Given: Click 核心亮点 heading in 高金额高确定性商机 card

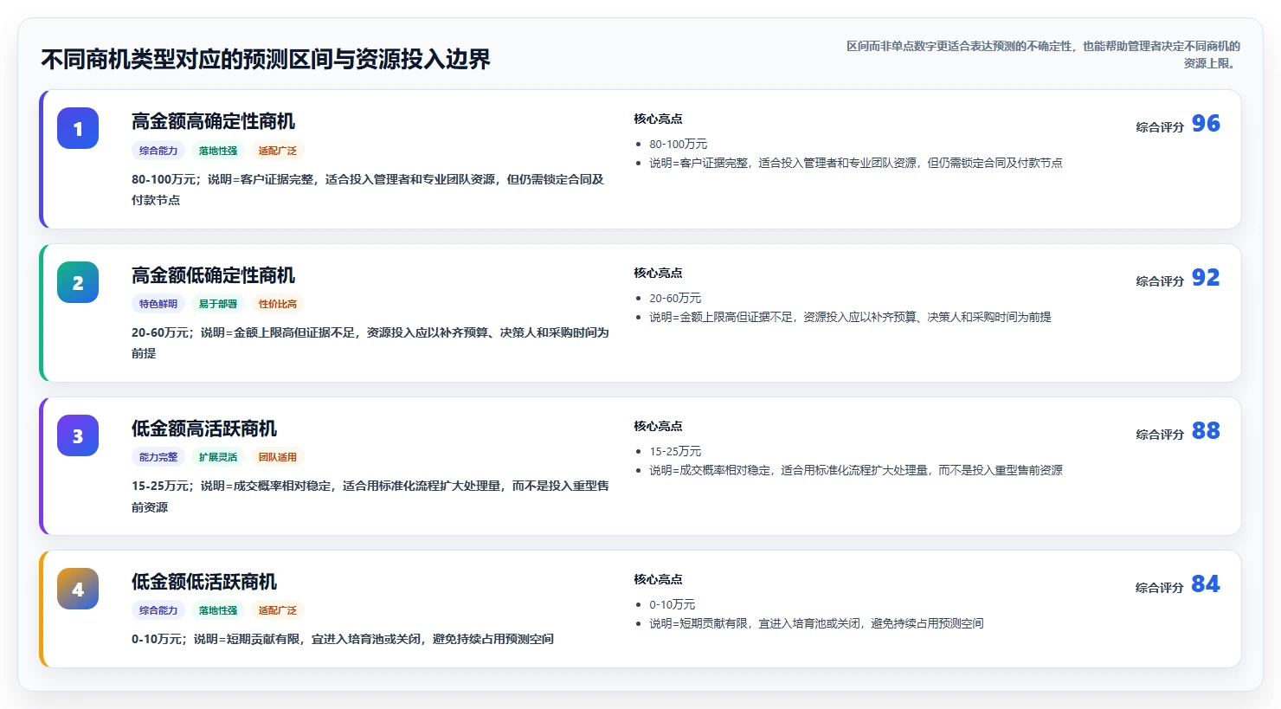Looking at the screenshot, I should pyautogui.click(x=658, y=119).
